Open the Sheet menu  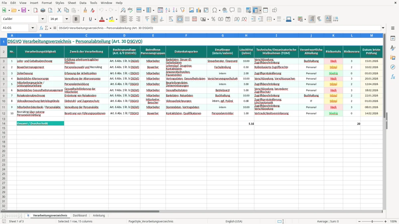point(72,3)
